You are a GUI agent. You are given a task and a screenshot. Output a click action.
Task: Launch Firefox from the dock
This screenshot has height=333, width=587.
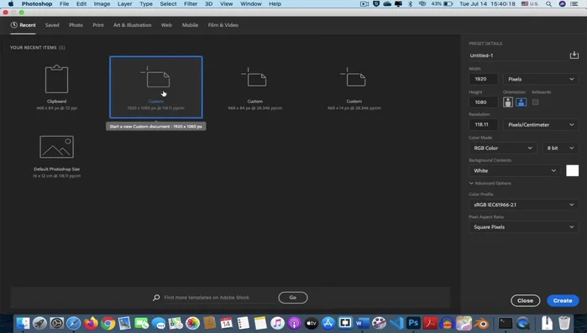pos(91,323)
